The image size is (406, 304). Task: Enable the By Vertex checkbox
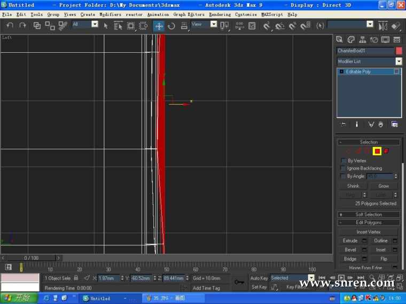[x=343, y=161]
